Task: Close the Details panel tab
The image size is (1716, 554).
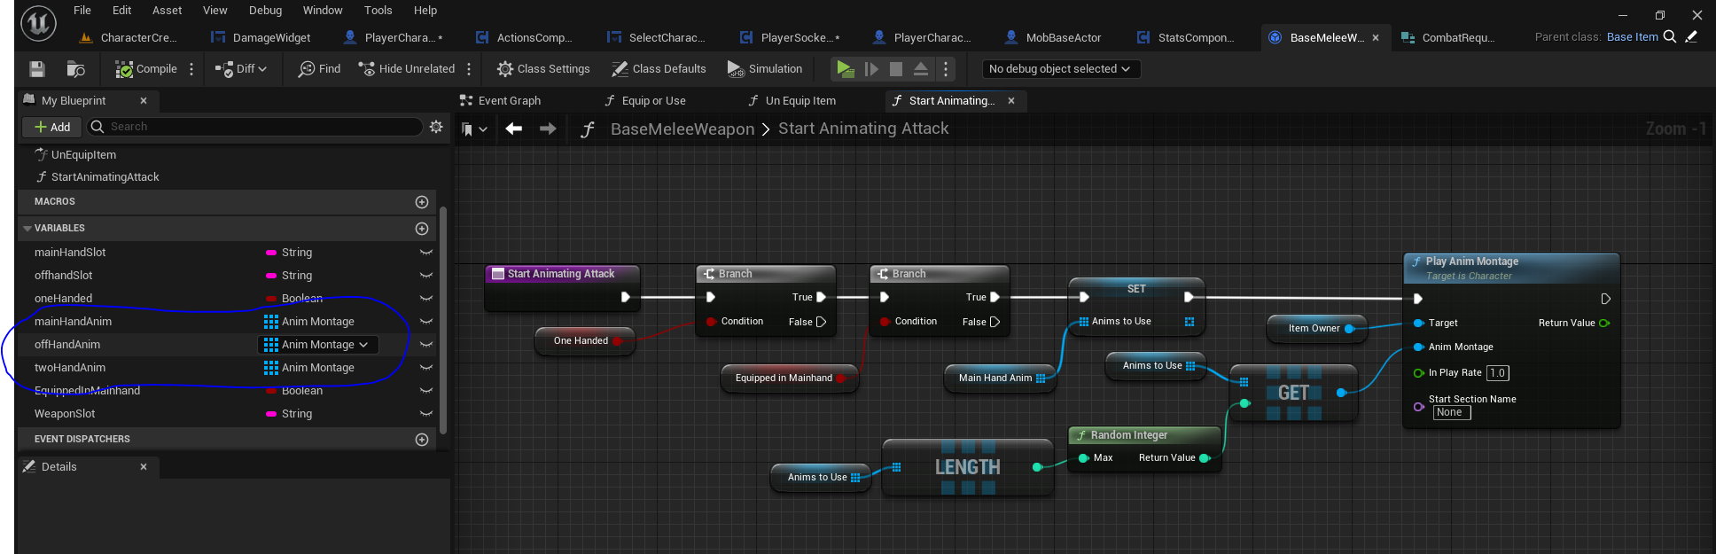Action: click(144, 467)
